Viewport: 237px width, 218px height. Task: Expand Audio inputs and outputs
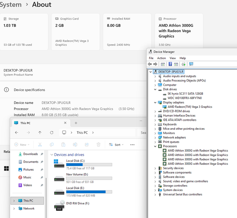click(x=155, y=76)
